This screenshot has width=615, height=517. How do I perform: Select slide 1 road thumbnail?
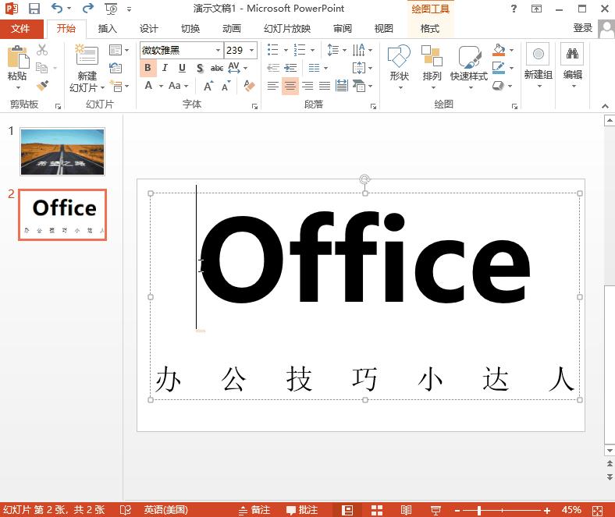click(x=62, y=151)
